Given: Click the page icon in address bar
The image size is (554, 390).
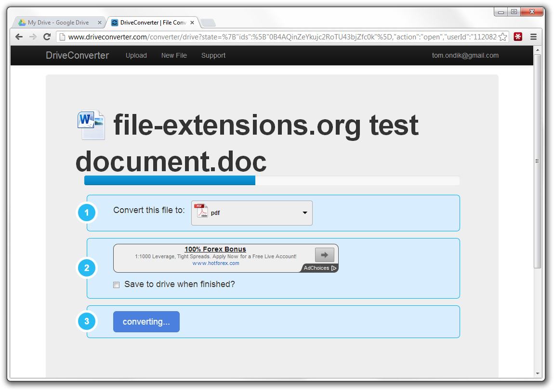Looking at the screenshot, I should 62,37.
